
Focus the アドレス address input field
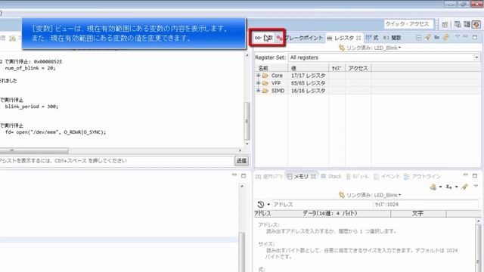point(322,204)
